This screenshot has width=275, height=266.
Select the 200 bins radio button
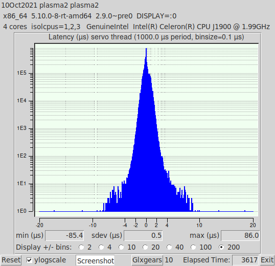[x=221, y=247]
